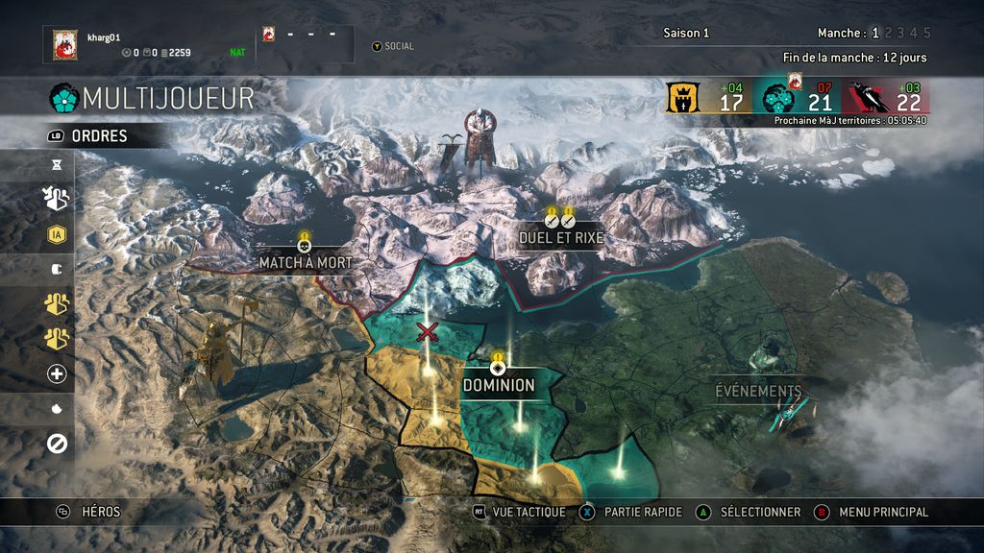Open the ÉVÉNEMENTS section on map
The image size is (984, 553).
pos(758,392)
